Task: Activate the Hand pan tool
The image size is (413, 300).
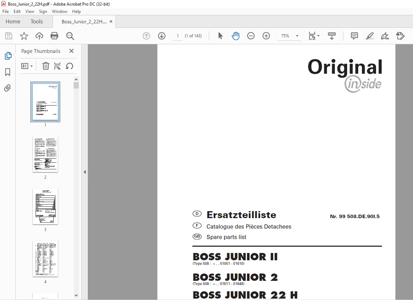Action: tap(236, 36)
